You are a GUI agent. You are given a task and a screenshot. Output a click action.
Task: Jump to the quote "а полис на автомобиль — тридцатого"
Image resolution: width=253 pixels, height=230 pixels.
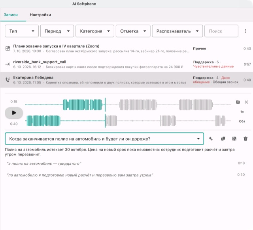[x=44, y=163]
